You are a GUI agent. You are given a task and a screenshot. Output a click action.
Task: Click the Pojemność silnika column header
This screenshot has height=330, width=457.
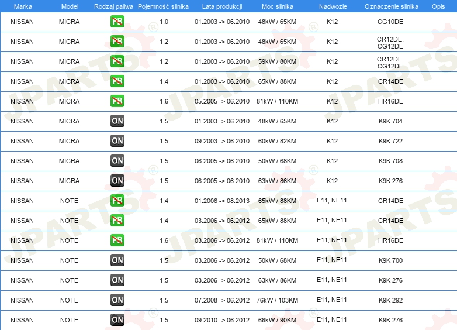click(x=163, y=6)
